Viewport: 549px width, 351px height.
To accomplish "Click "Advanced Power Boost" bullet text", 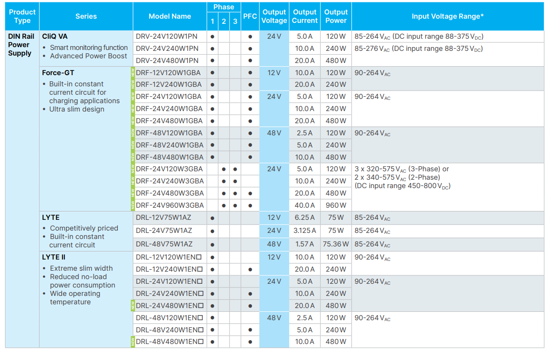I will pos(89,56).
